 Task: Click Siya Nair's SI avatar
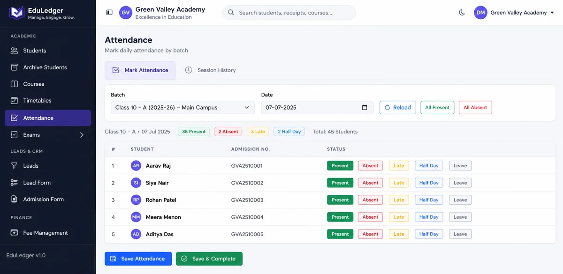click(136, 183)
